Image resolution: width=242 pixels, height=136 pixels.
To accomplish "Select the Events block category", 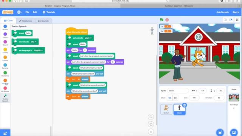I will tap(5, 51).
